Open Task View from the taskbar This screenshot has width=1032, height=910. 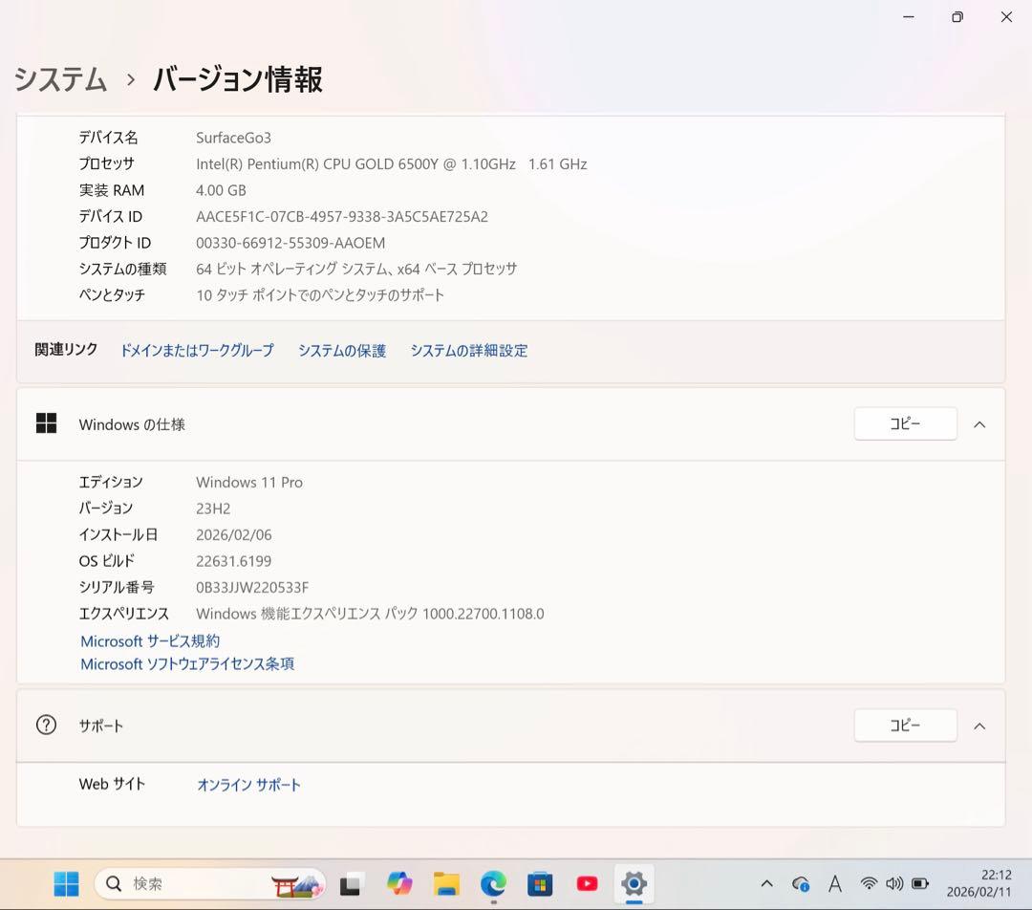pos(350,883)
